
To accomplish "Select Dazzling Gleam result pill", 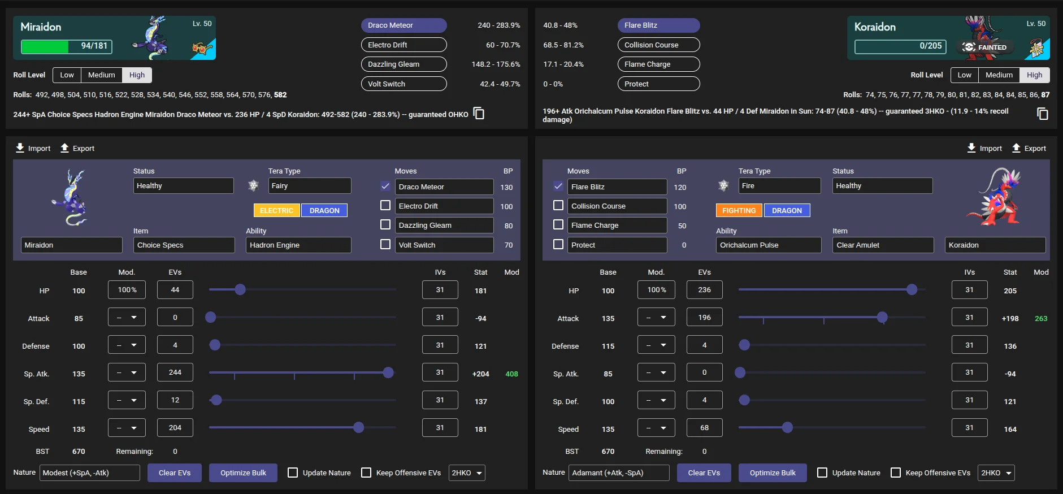I will point(404,64).
